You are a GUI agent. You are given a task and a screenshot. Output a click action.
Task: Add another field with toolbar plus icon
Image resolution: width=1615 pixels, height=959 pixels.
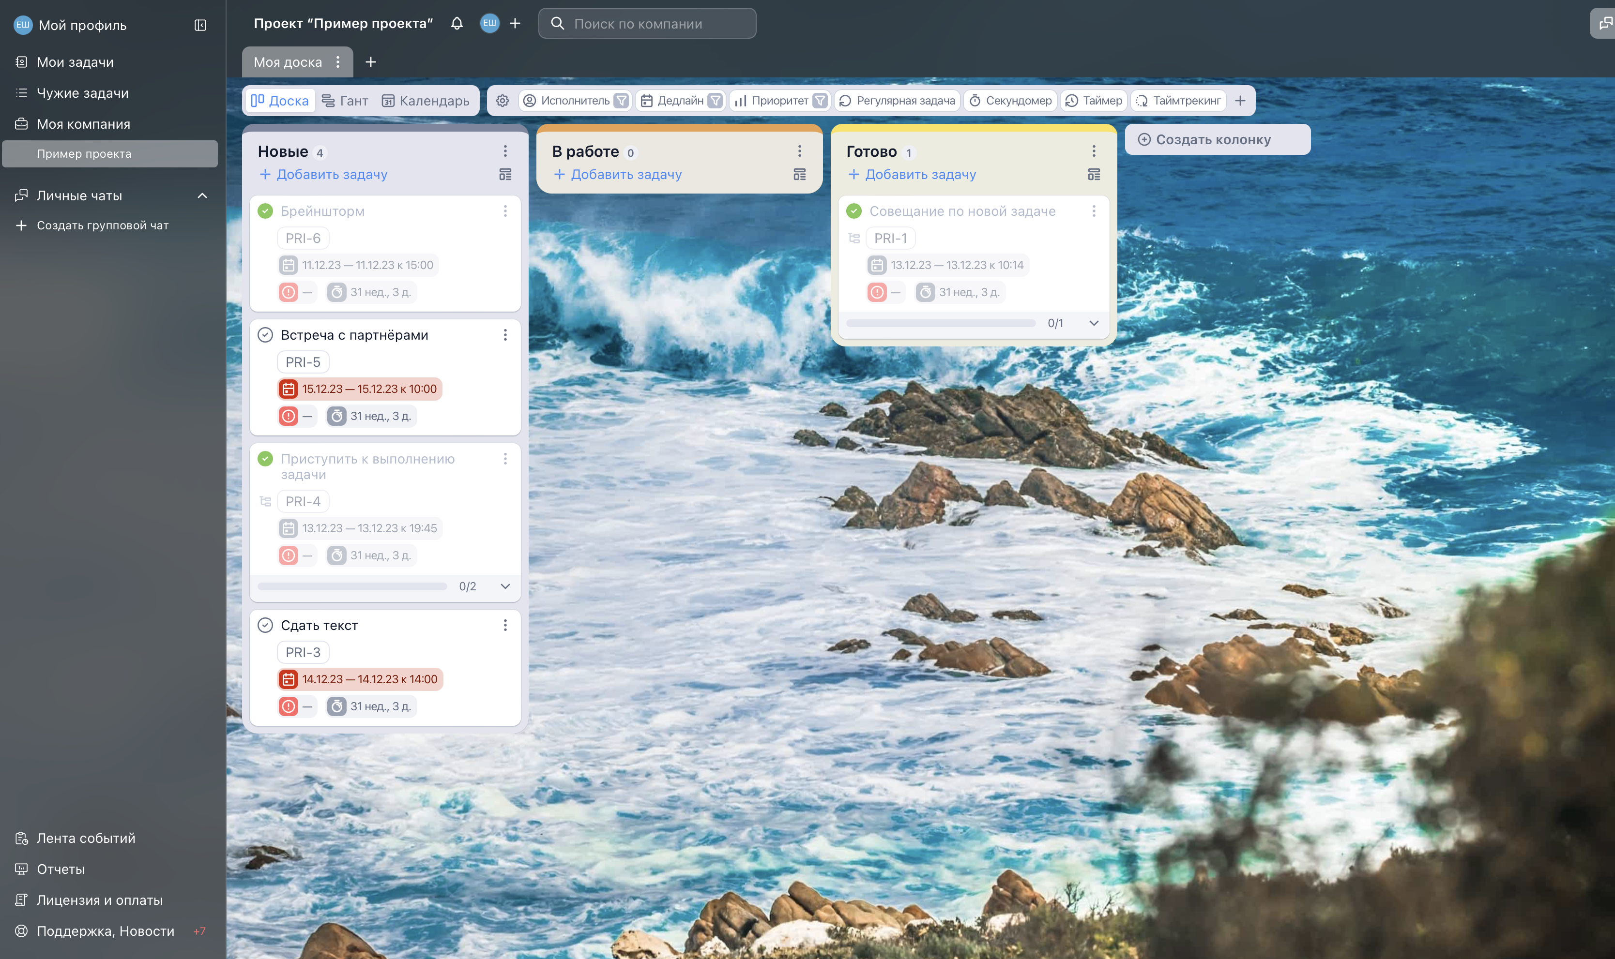pyautogui.click(x=1240, y=101)
